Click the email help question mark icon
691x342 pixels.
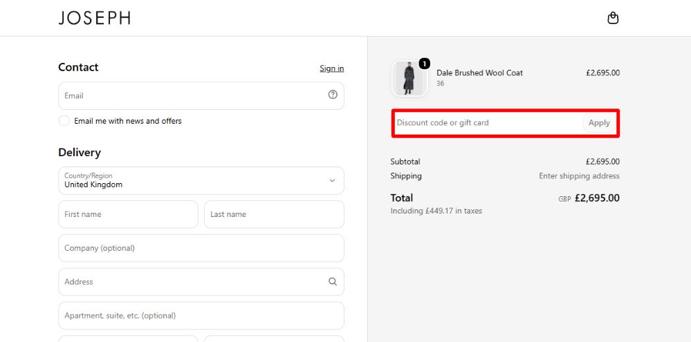333,95
